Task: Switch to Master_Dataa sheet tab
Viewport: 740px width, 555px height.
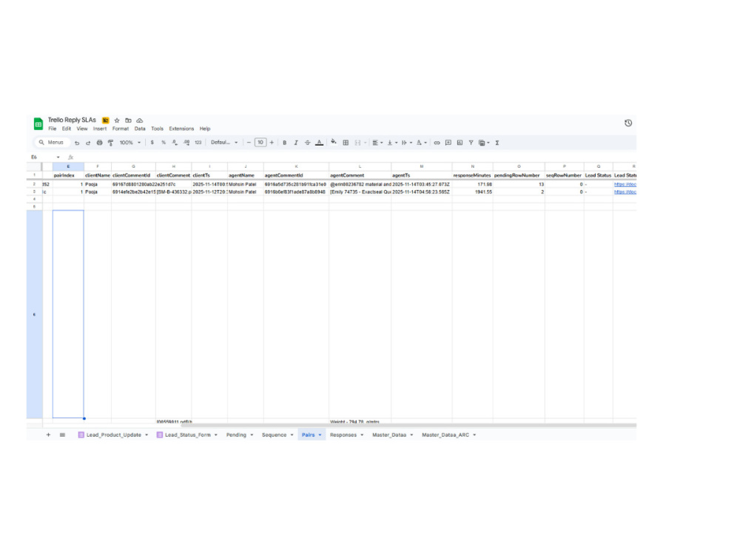Action: 389,435
